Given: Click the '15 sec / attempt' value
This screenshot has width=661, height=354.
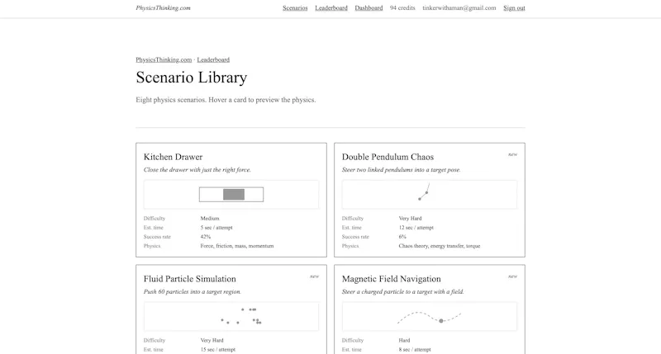Looking at the screenshot, I should pyautogui.click(x=217, y=350).
